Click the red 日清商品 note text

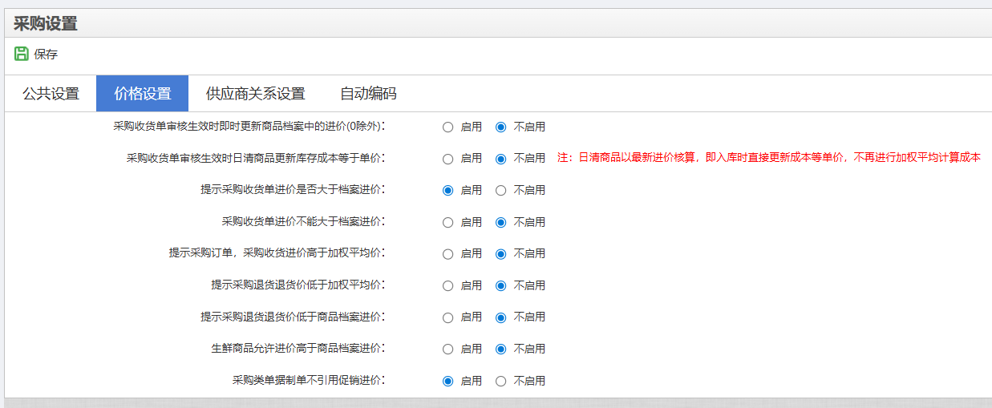pos(768,158)
